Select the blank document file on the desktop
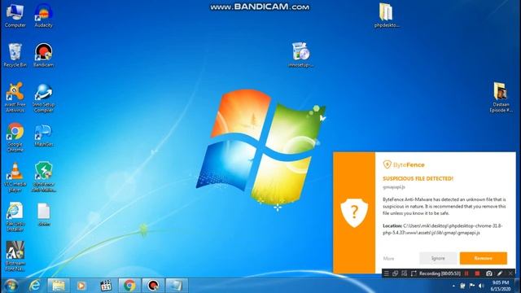The image size is (521, 293). point(43,215)
